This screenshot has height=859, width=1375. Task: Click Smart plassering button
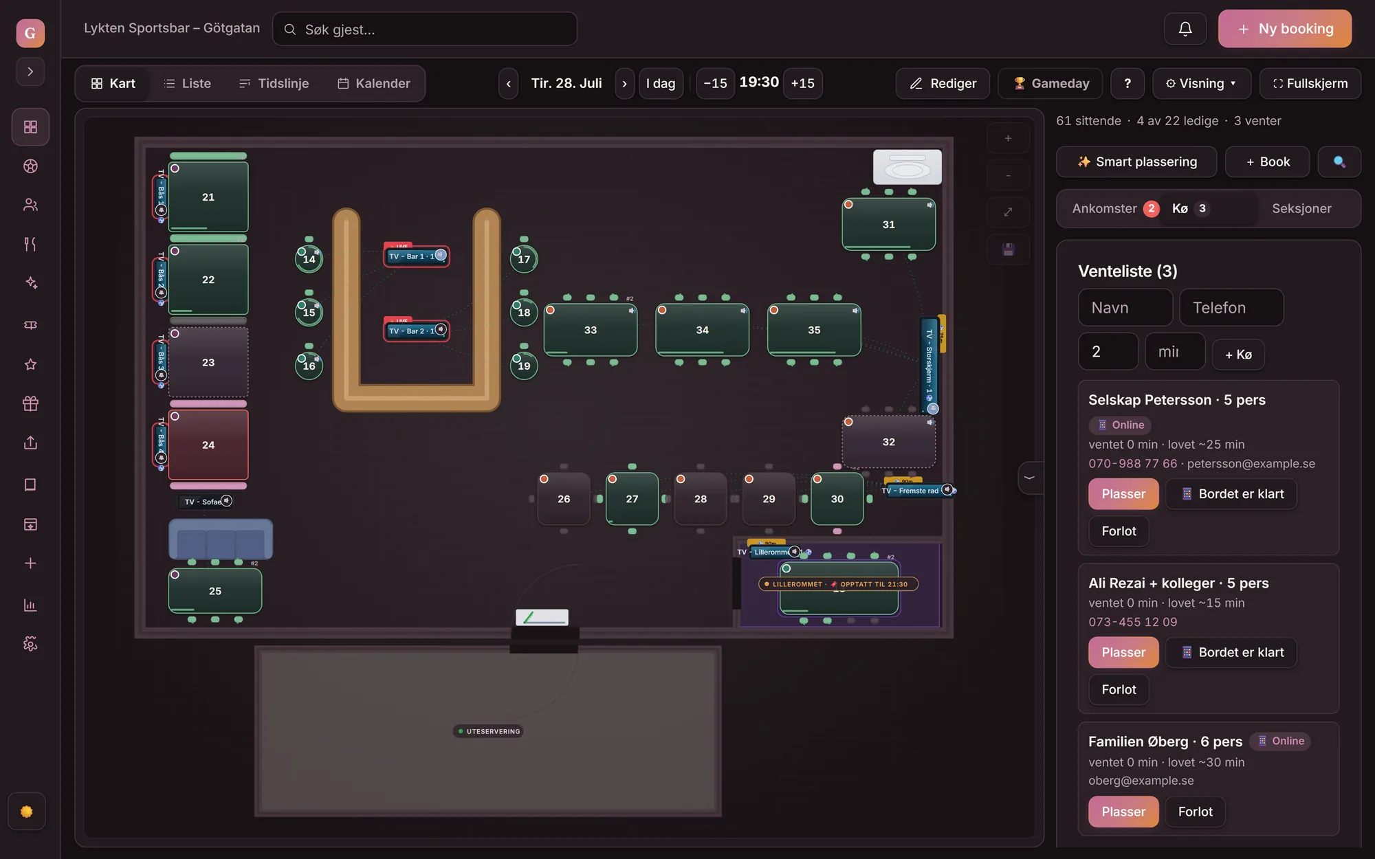click(x=1136, y=161)
